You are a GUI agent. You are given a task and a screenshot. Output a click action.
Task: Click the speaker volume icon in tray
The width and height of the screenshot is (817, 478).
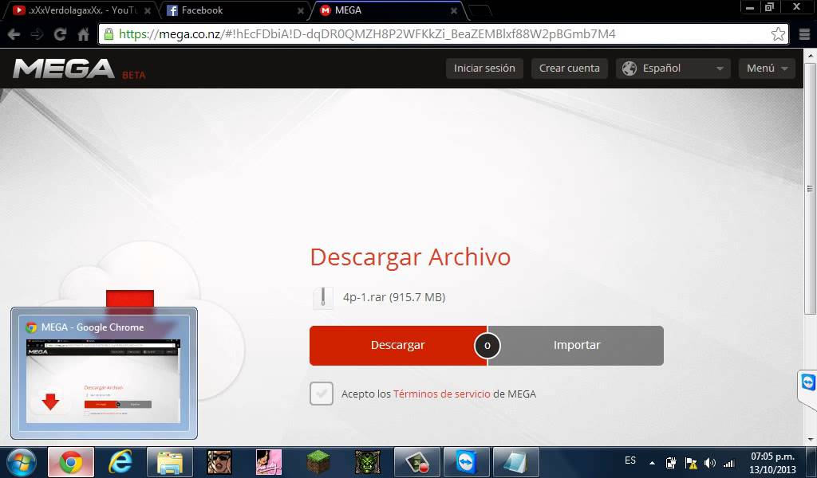pos(709,462)
